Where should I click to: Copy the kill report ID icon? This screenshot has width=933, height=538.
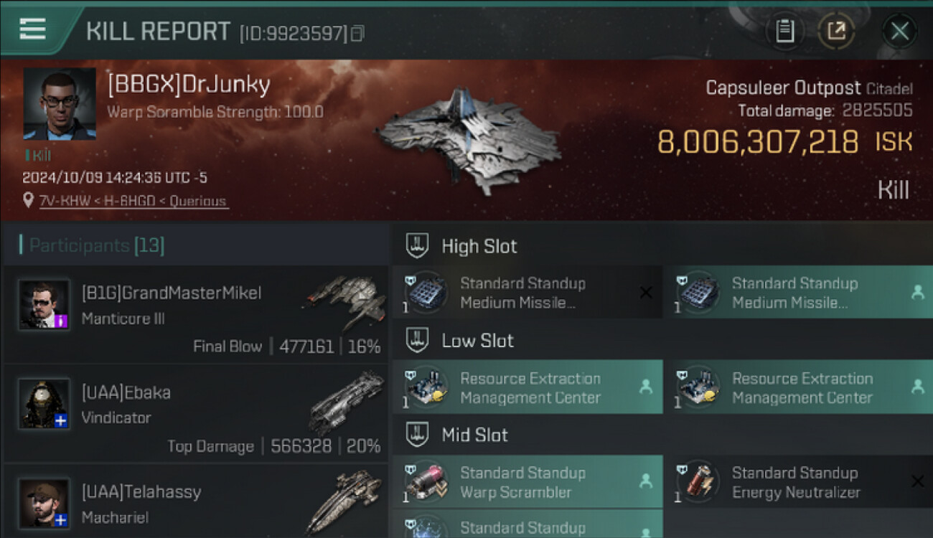(x=357, y=33)
